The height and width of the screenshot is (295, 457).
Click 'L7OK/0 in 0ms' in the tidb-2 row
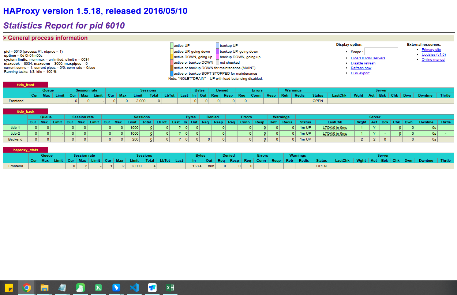tap(335, 134)
